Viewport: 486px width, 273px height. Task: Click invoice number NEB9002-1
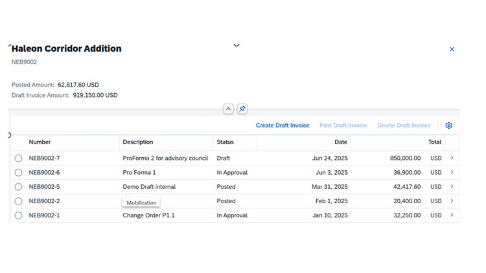(x=44, y=215)
